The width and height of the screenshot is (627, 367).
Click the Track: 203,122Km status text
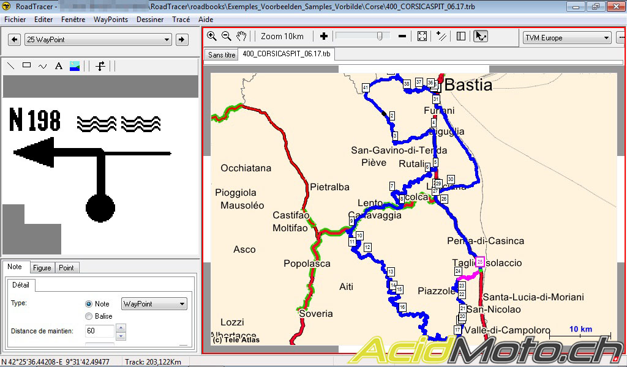(152, 362)
